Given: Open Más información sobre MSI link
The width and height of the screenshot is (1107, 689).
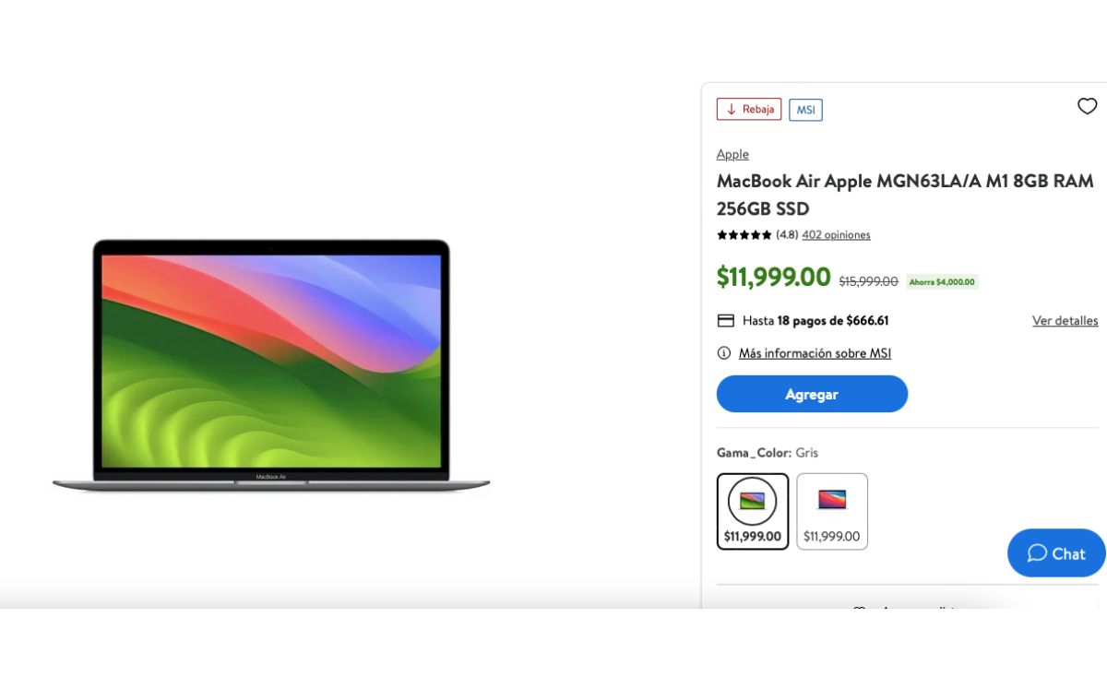Looking at the screenshot, I should (x=815, y=353).
